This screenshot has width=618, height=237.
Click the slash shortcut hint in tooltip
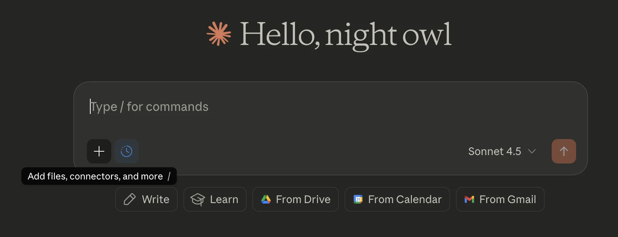click(169, 176)
